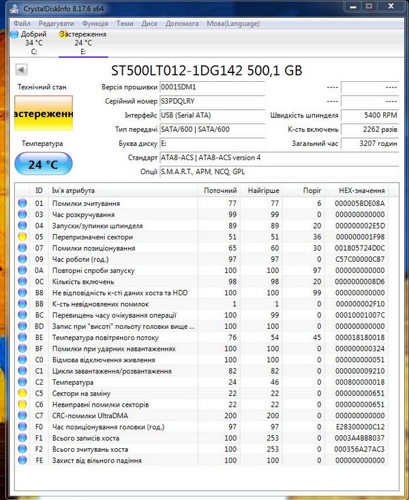Click the previous disk arrow button
409x500 pixels.
(x=21, y=70)
